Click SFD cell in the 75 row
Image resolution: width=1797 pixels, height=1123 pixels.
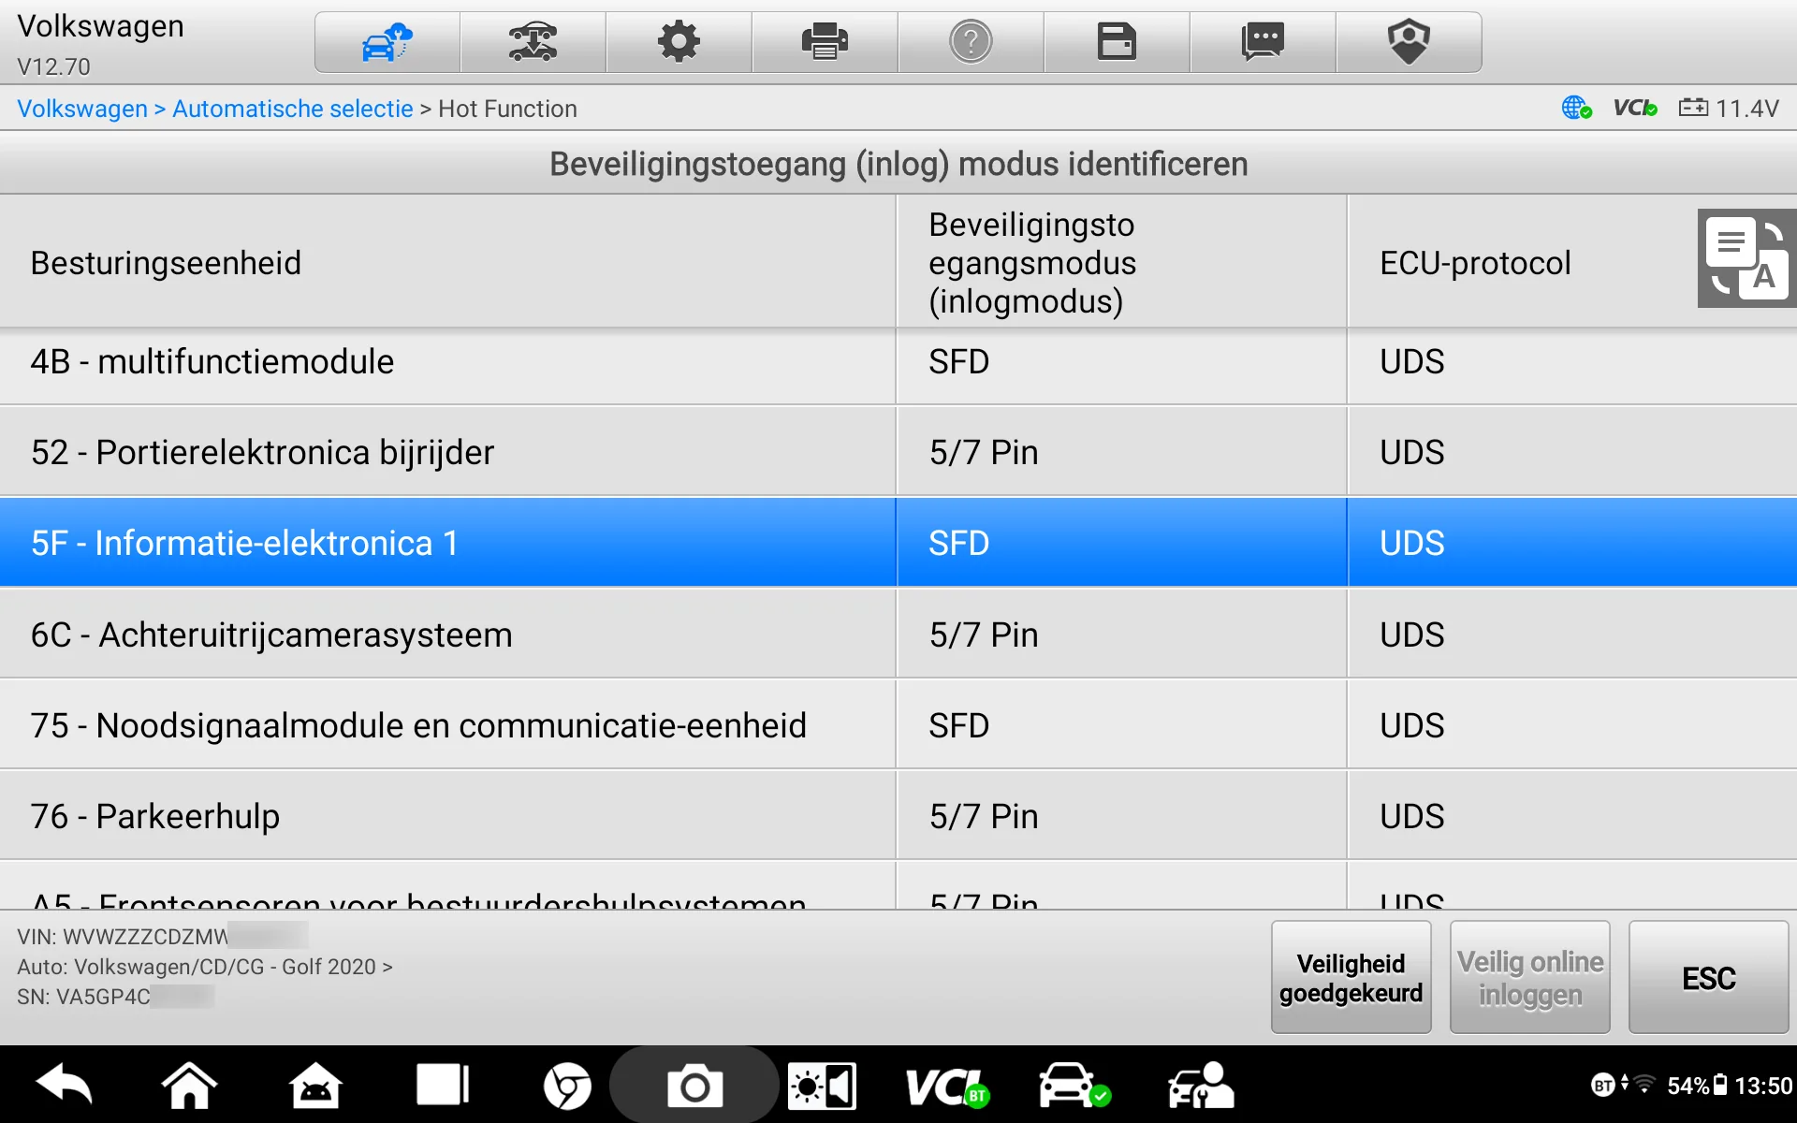point(1121,725)
